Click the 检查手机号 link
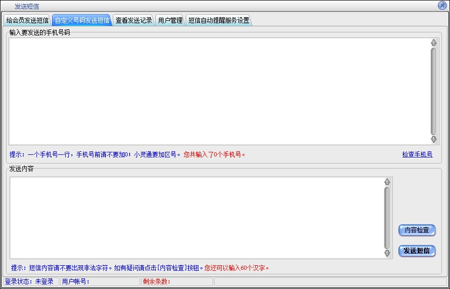Viewport: 450px width, 289px height. pos(417,154)
